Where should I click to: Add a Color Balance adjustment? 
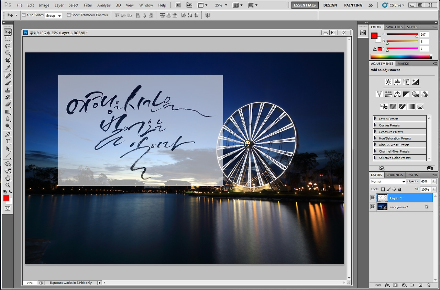pos(397,94)
